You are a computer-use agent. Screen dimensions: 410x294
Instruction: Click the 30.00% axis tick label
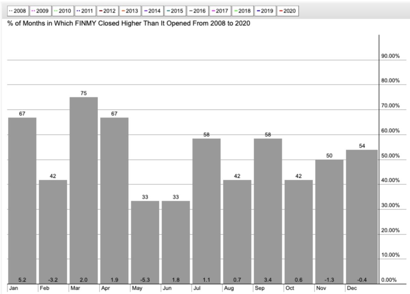coord(390,205)
